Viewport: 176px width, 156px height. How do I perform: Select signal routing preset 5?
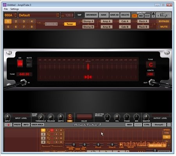coord(8,27)
